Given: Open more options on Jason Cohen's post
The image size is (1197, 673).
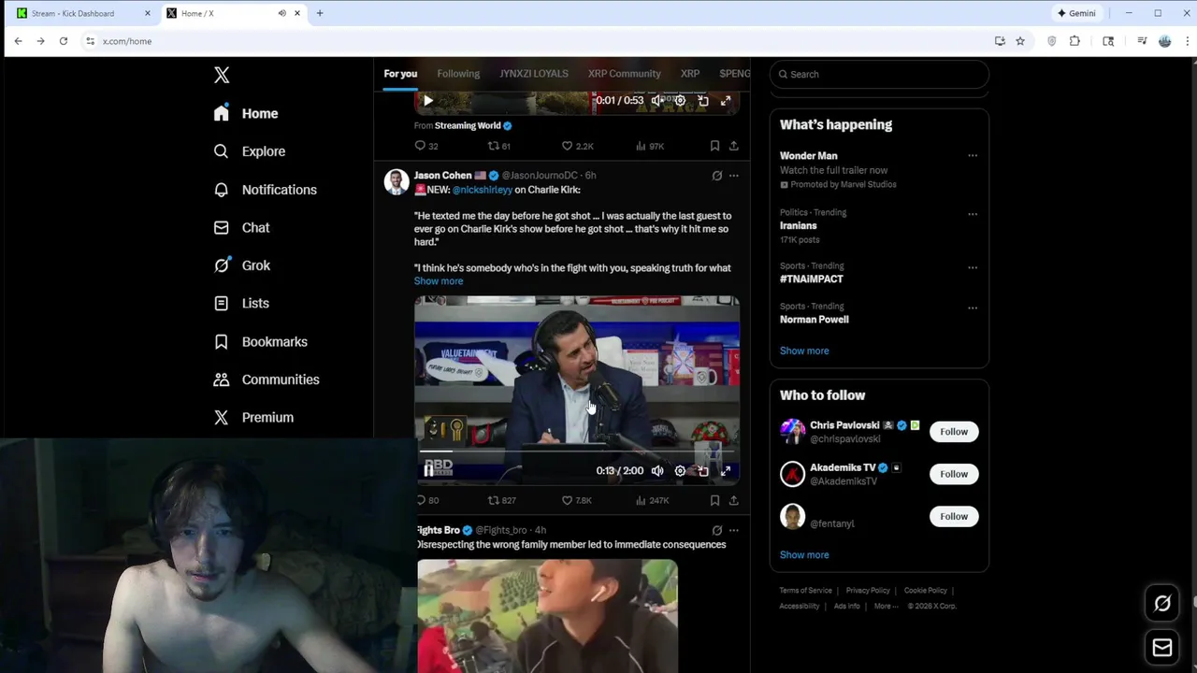Looking at the screenshot, I should coord(733,176).
